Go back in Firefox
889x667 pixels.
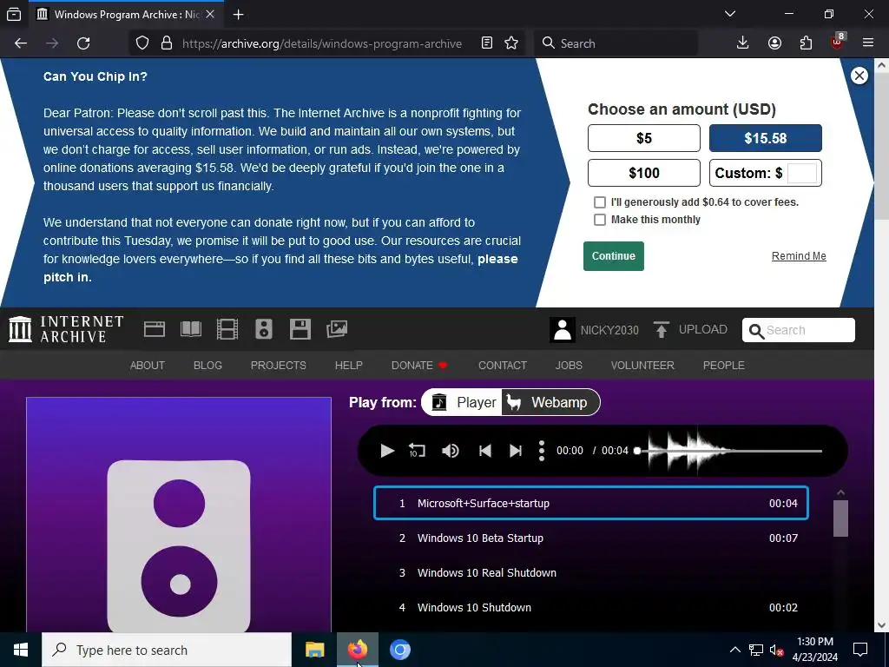pos(21,43)
